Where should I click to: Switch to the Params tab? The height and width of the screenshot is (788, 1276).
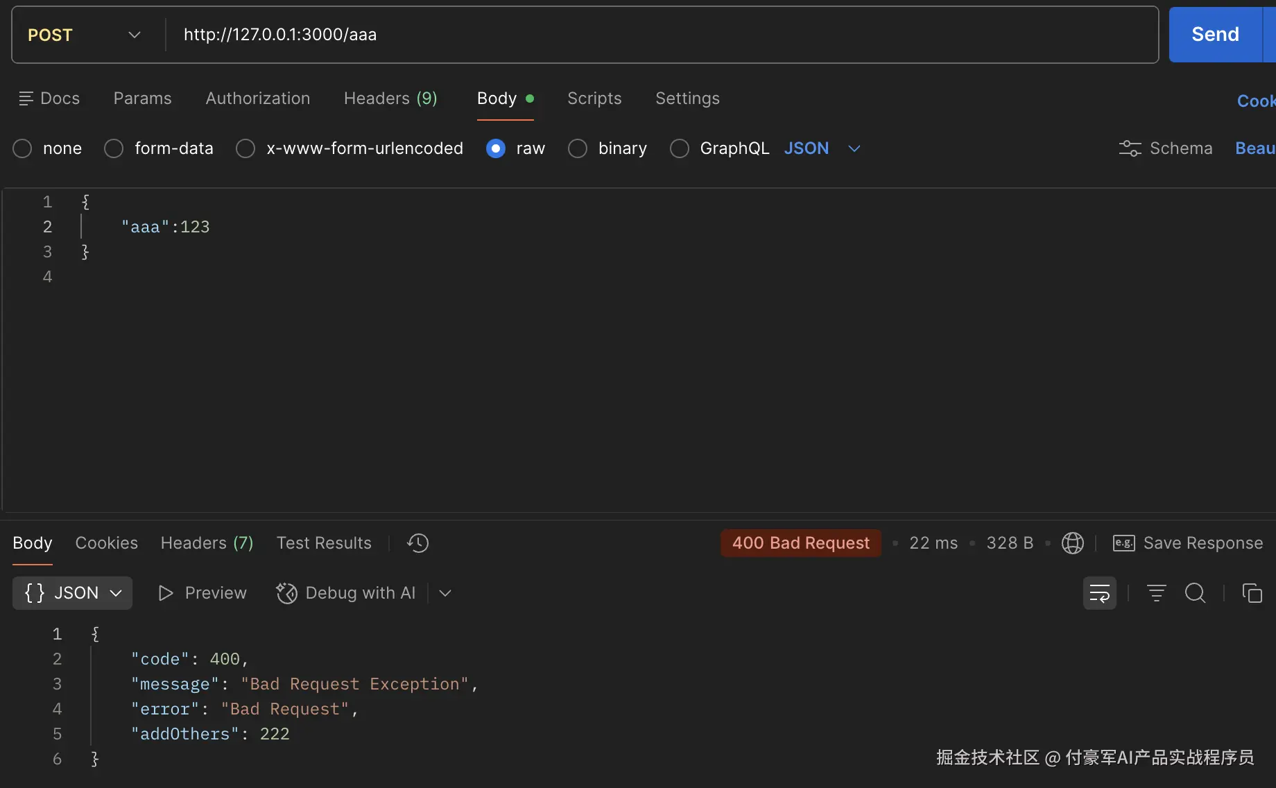coord(142,98)
